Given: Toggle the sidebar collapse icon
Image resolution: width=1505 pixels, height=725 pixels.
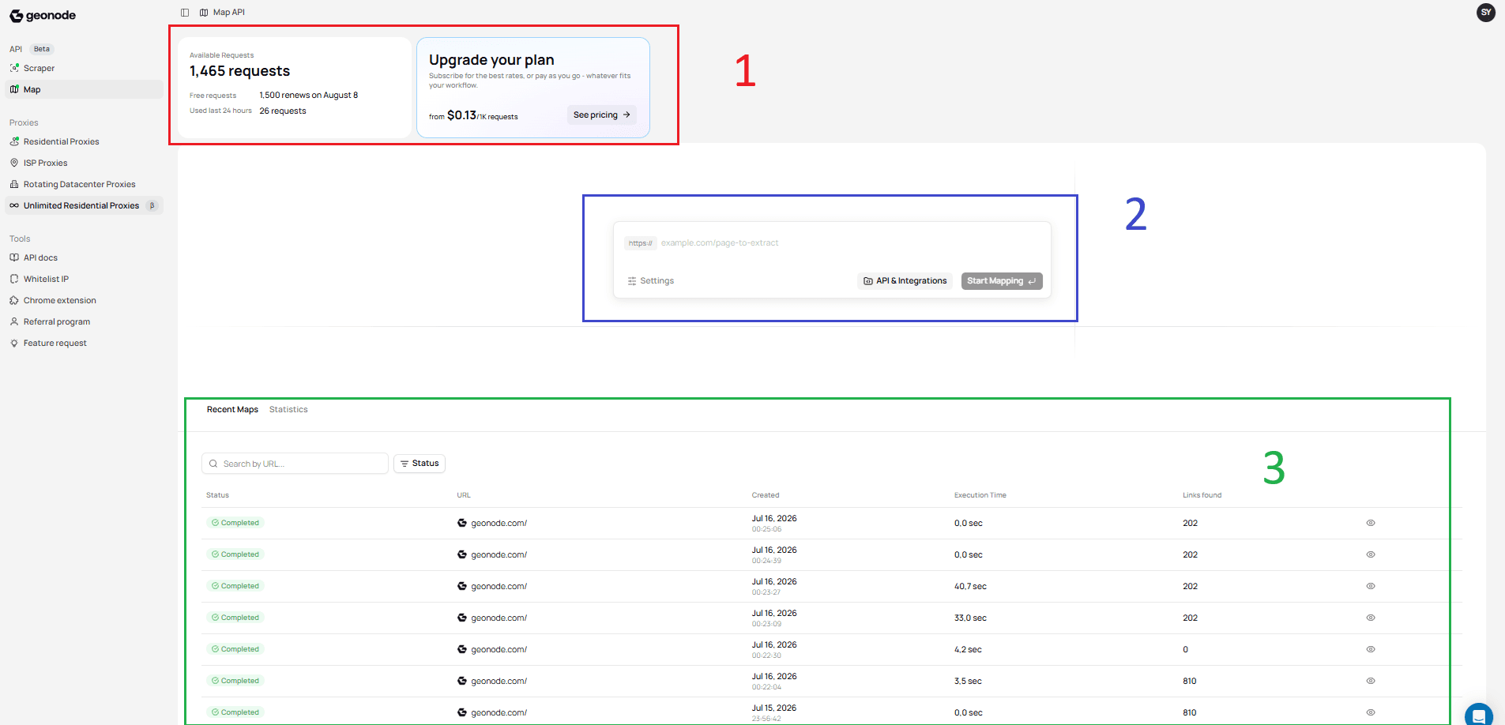Looking at the screenshot, I should tap(185, 13).
